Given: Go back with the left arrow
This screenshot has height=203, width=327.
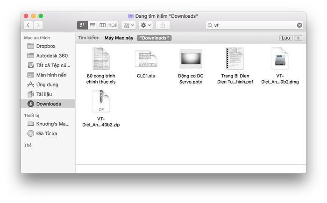Looking at the screenshot, I should (x=28, y=25).
